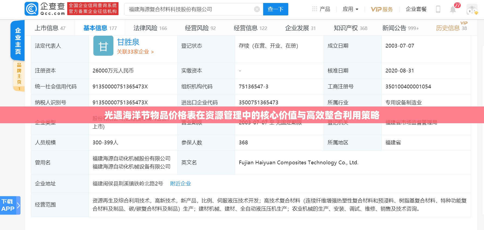Select address 福建闽侯县荆溪镇铁岭北路2号
Screen dimensions: 484x230
click(x=128, y=184)
